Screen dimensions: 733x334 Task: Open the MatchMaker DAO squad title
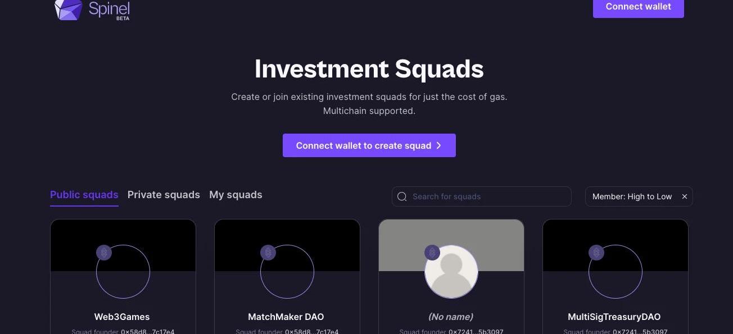(x=286, y=317)
